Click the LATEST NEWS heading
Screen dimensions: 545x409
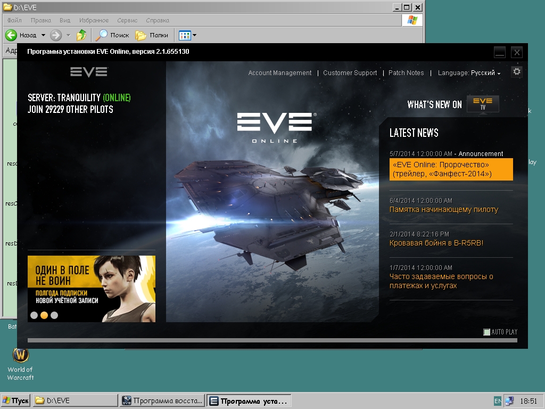point(414,133)
